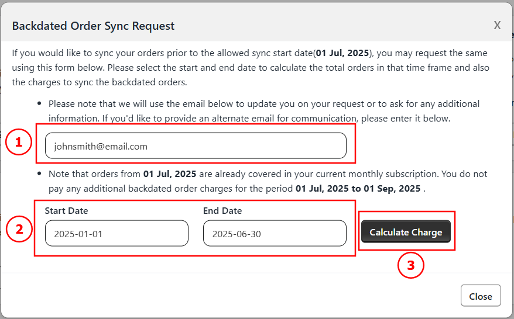Click the bullet dot before "Note that orders"
Viewport: 514px width, 319px height.
click(x=39, y=174)
